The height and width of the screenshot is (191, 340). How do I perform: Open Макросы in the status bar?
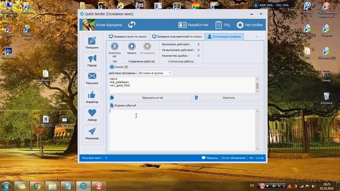pos(210,158)
